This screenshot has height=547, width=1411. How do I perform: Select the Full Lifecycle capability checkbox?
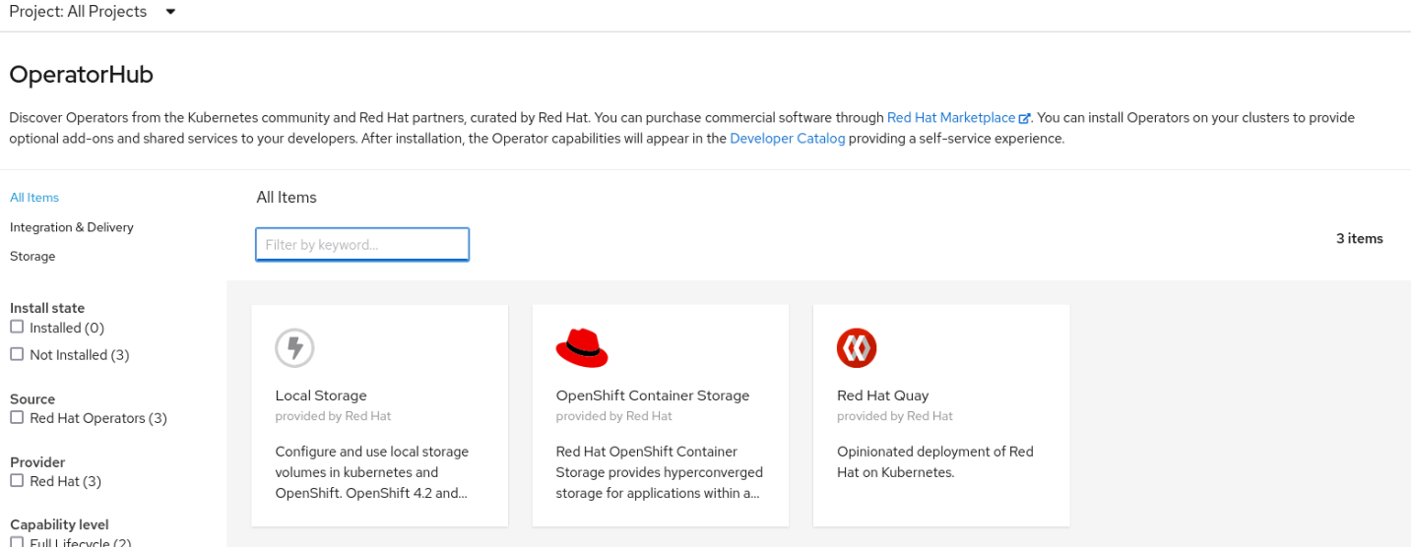17,541
